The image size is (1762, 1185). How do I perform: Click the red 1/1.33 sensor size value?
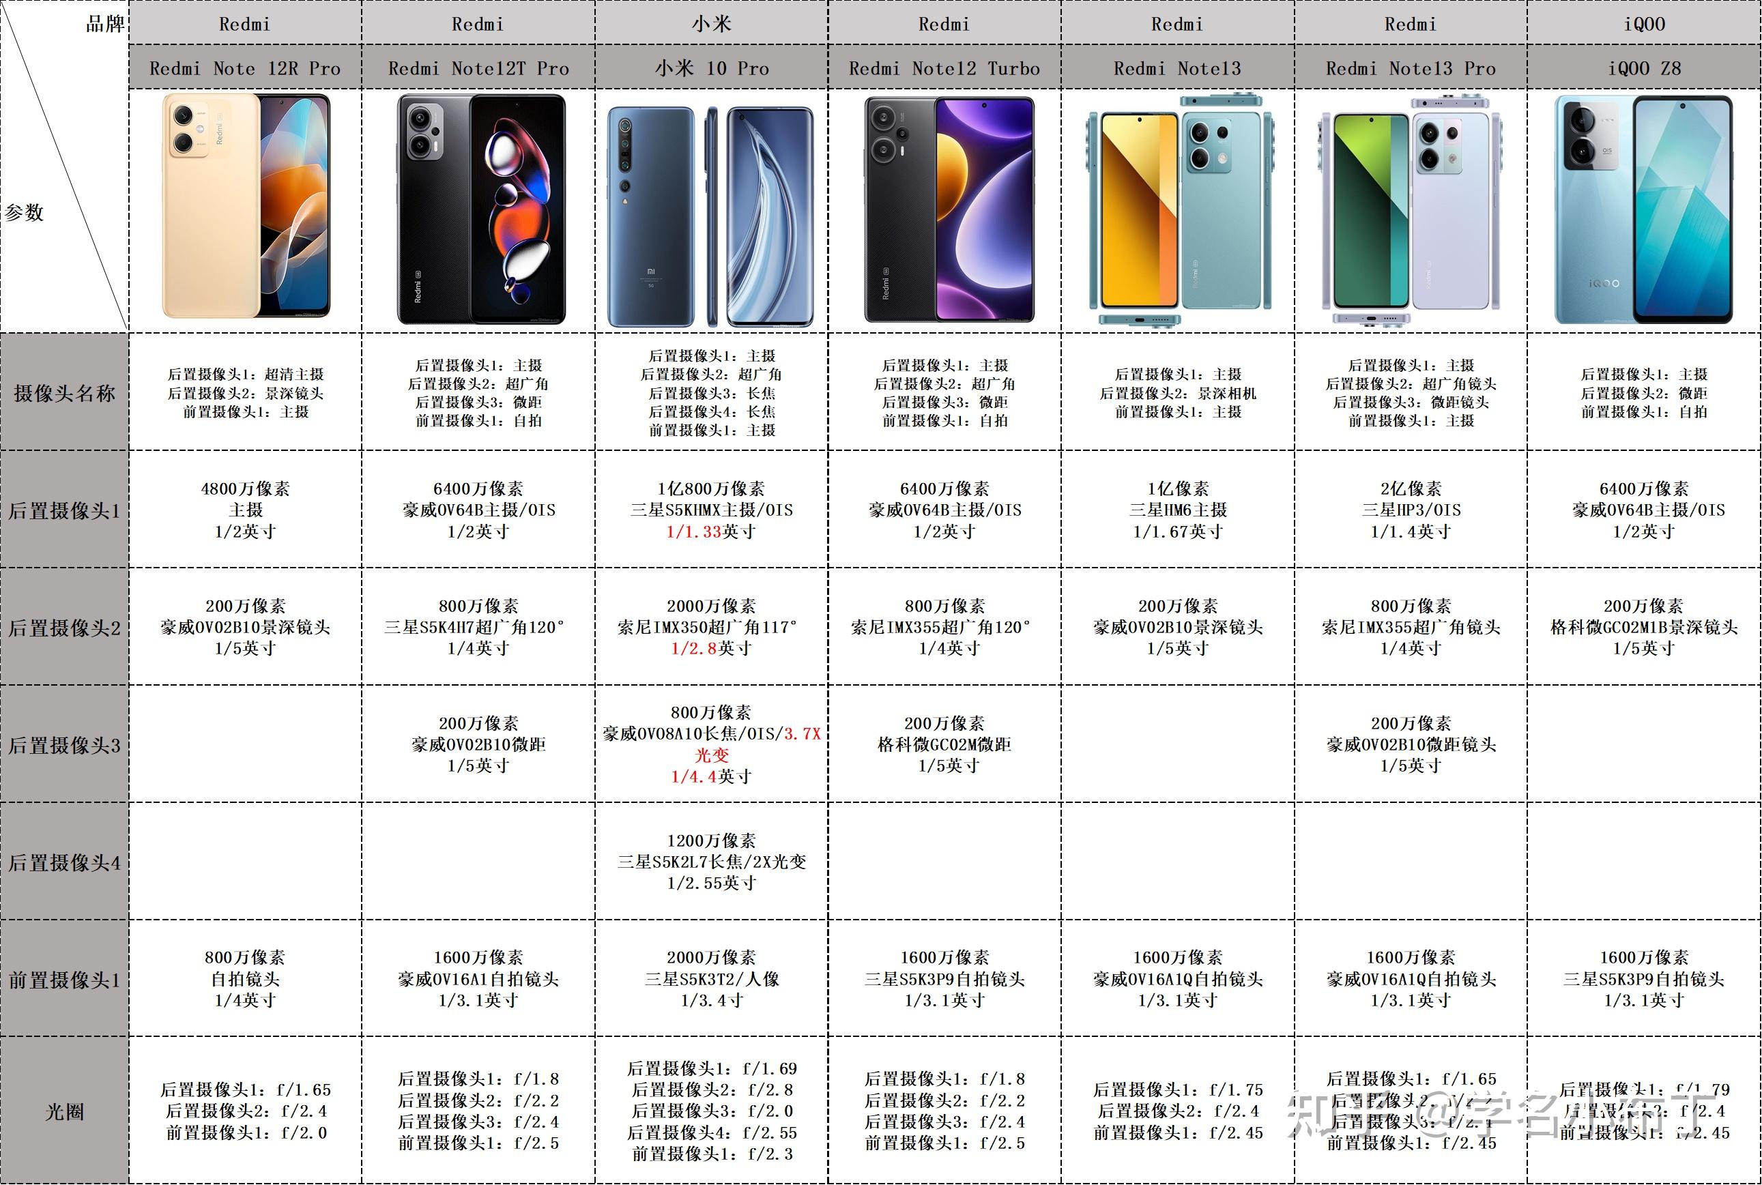[693, 531]
